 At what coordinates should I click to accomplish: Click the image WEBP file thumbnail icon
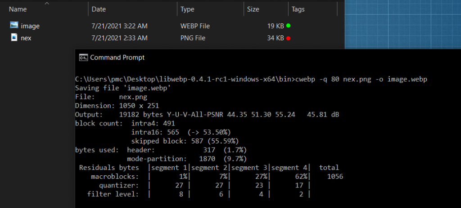point(14,26)
